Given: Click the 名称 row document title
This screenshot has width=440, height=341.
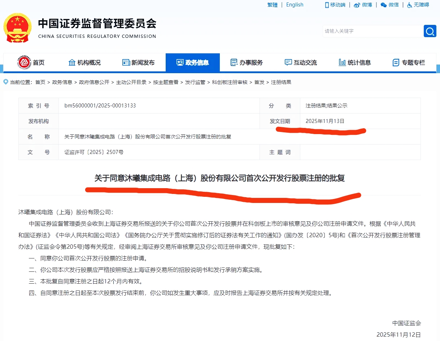Looking at the screenshot, I should 148,137.
